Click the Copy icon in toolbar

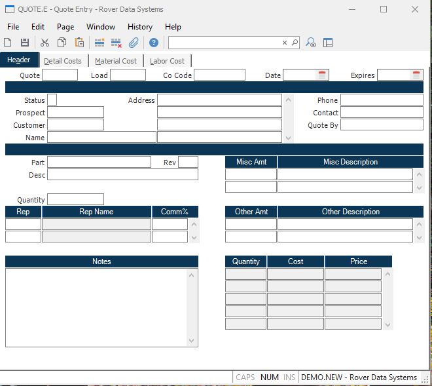(x=62, y=43)
